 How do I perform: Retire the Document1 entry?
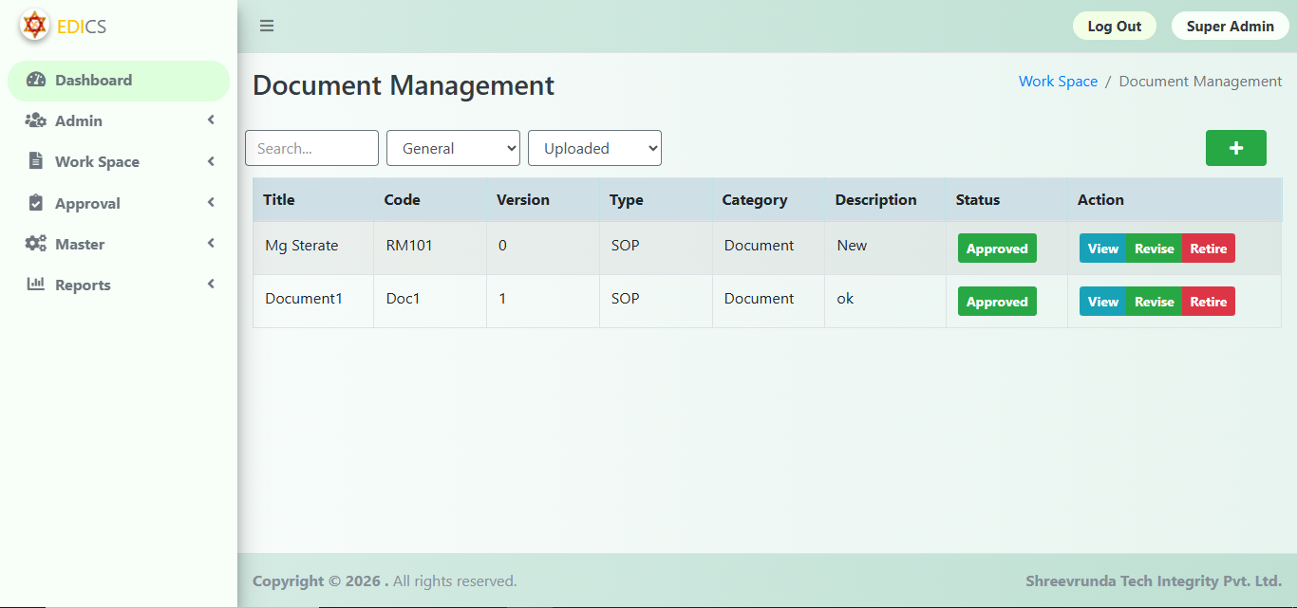click(x=1208, y=302)
